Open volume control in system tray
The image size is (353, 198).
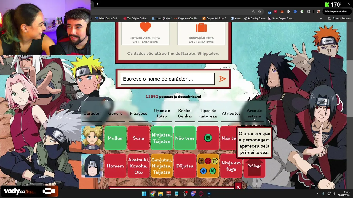coord(333,194)
